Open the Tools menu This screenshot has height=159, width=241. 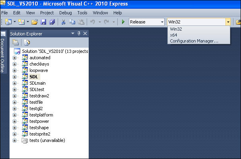pos(82,13)
